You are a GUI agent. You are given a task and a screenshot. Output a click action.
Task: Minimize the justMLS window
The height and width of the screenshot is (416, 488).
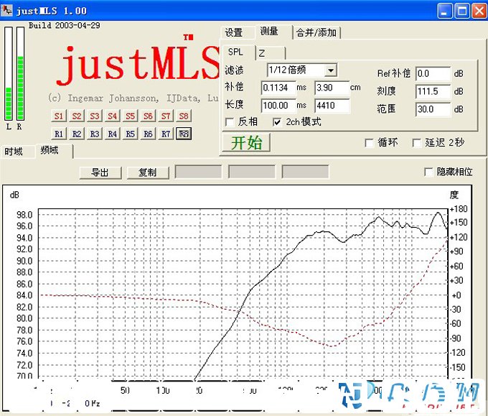(445, 11)
